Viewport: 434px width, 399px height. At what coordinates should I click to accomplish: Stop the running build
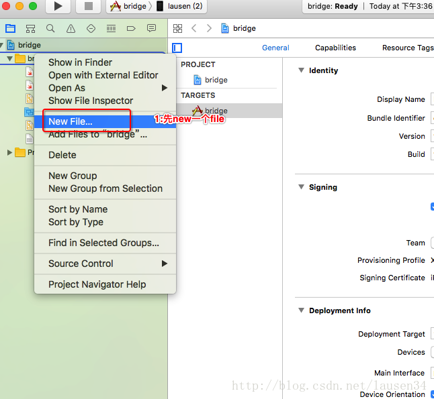click(88, 6)
